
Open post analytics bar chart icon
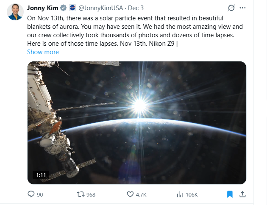click(x=179, y=194)
